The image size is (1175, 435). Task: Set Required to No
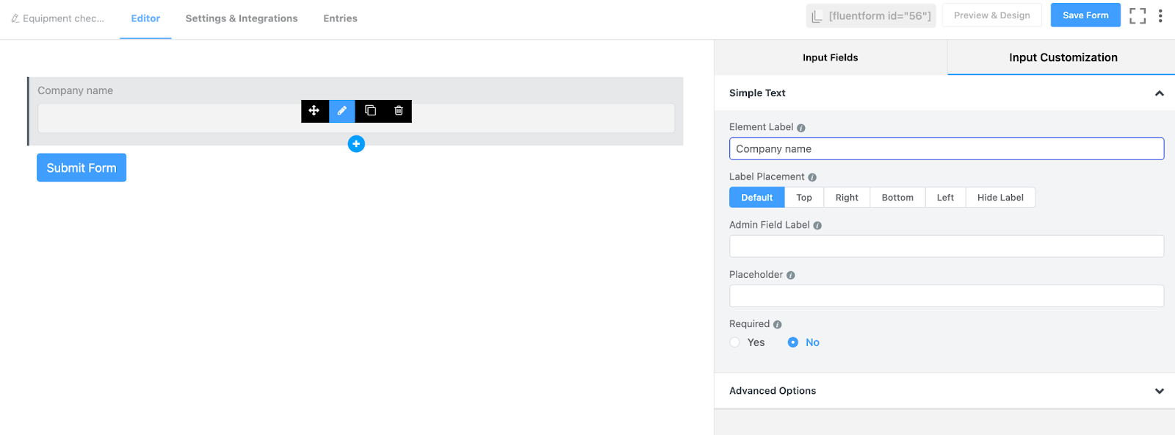[793, 342]
